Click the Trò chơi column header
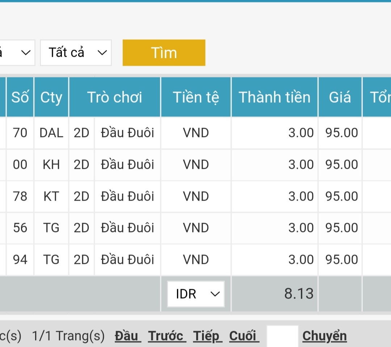The height and width of the screenshot is (347, 391). point(114,97)
